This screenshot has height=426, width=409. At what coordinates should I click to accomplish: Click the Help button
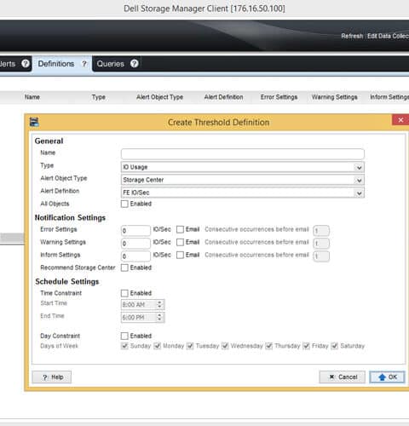click(52, 377)
